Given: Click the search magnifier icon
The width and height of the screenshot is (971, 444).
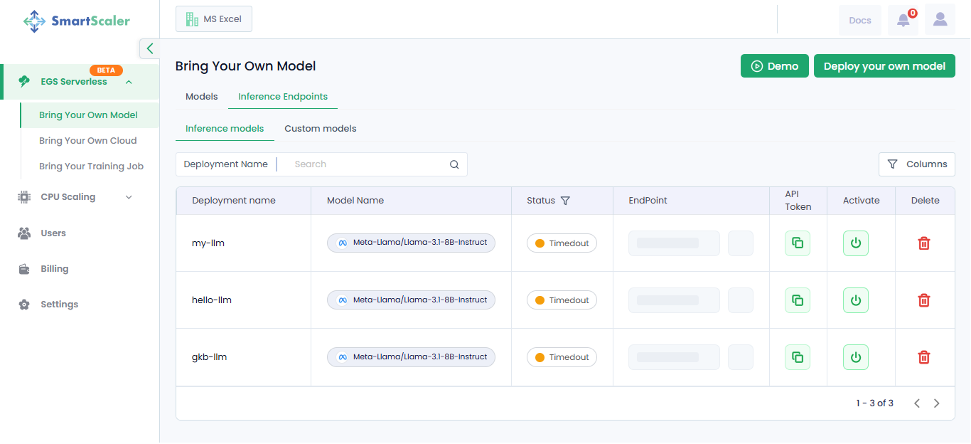Looking at the screenshot, I should pos(454,164).
